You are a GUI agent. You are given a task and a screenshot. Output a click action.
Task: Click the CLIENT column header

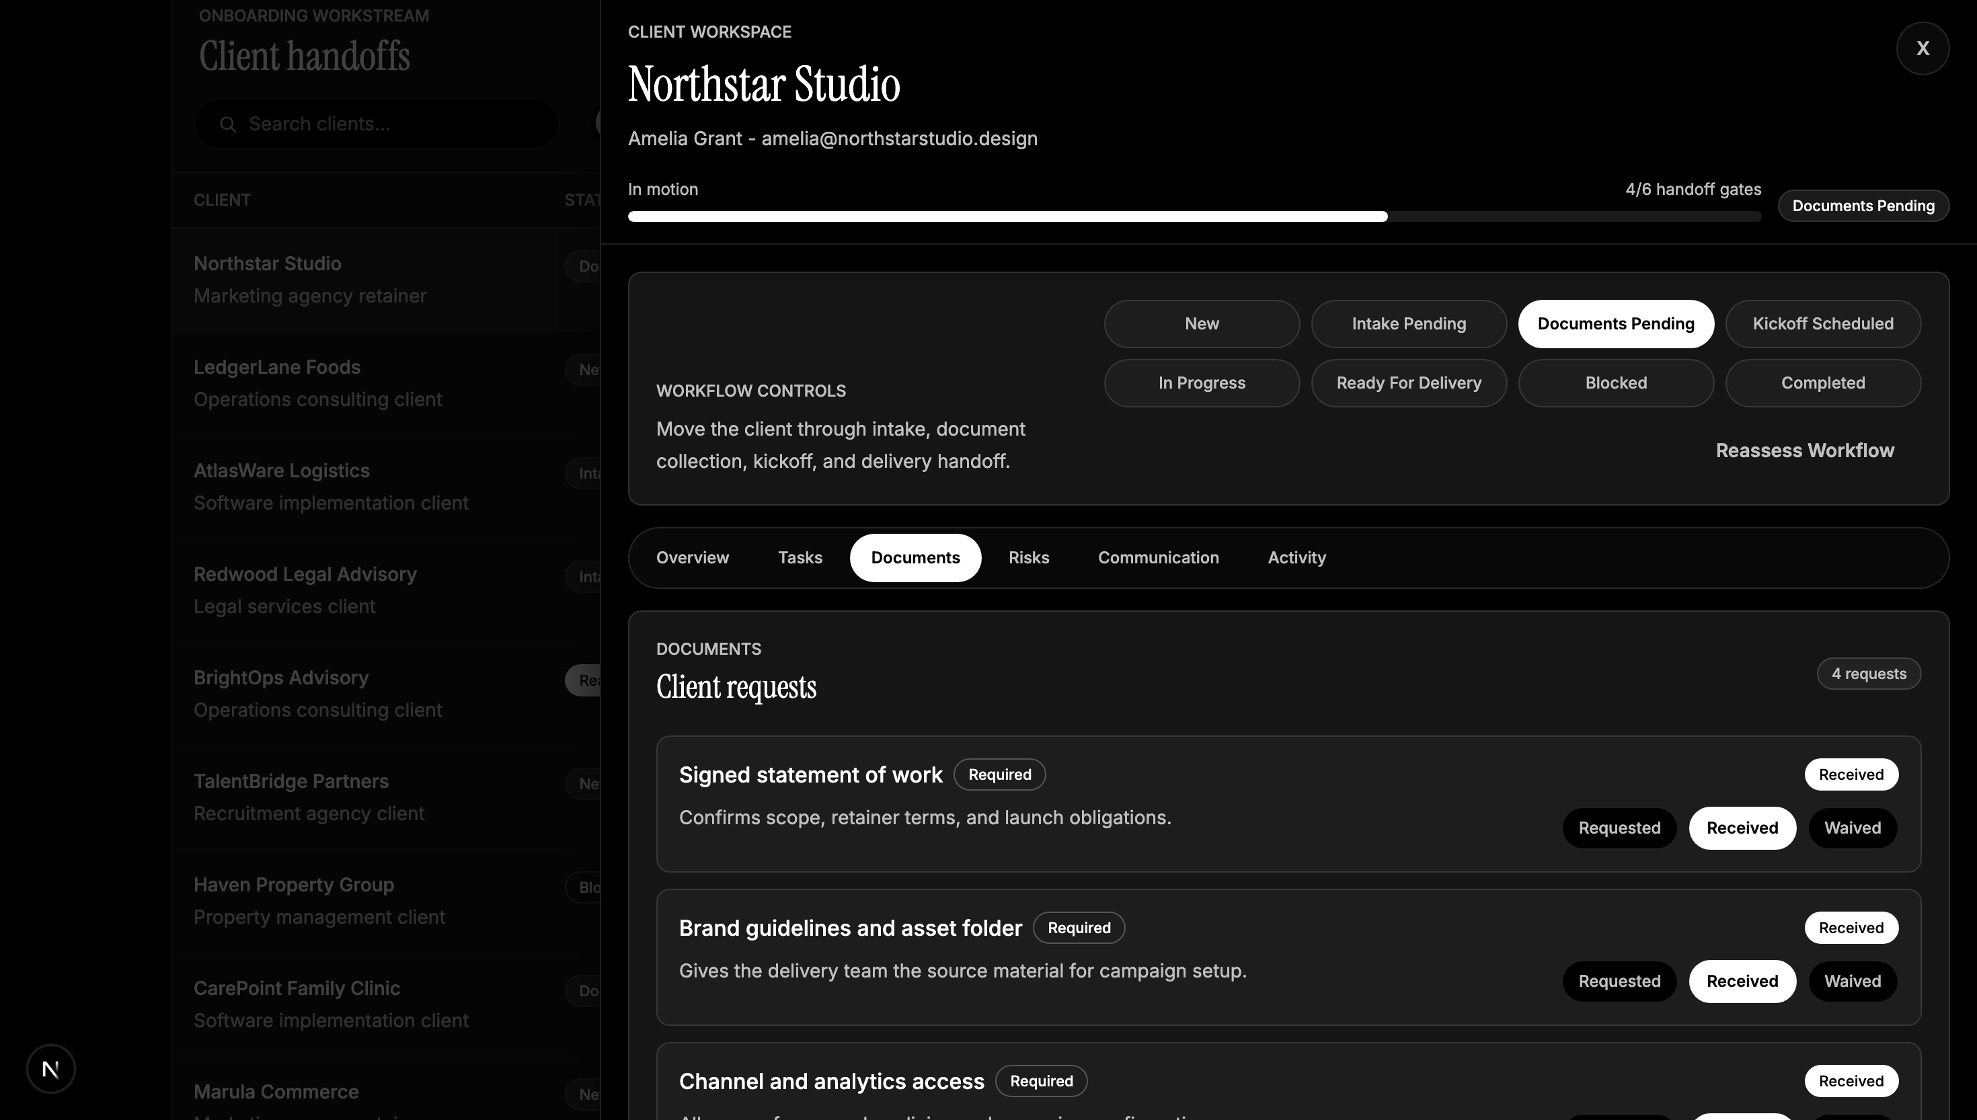tap(223, 200)
